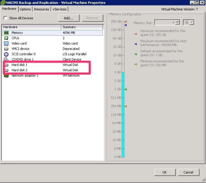Open the vServices tab

tap(59, 9)
